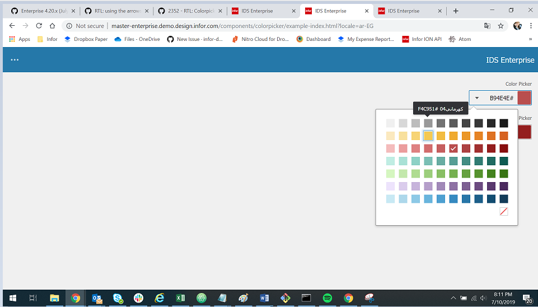Switch to the Enterprise 4.20.x tab
The height and width of the screenshot is (307, 538).
(x=43, y=11)
